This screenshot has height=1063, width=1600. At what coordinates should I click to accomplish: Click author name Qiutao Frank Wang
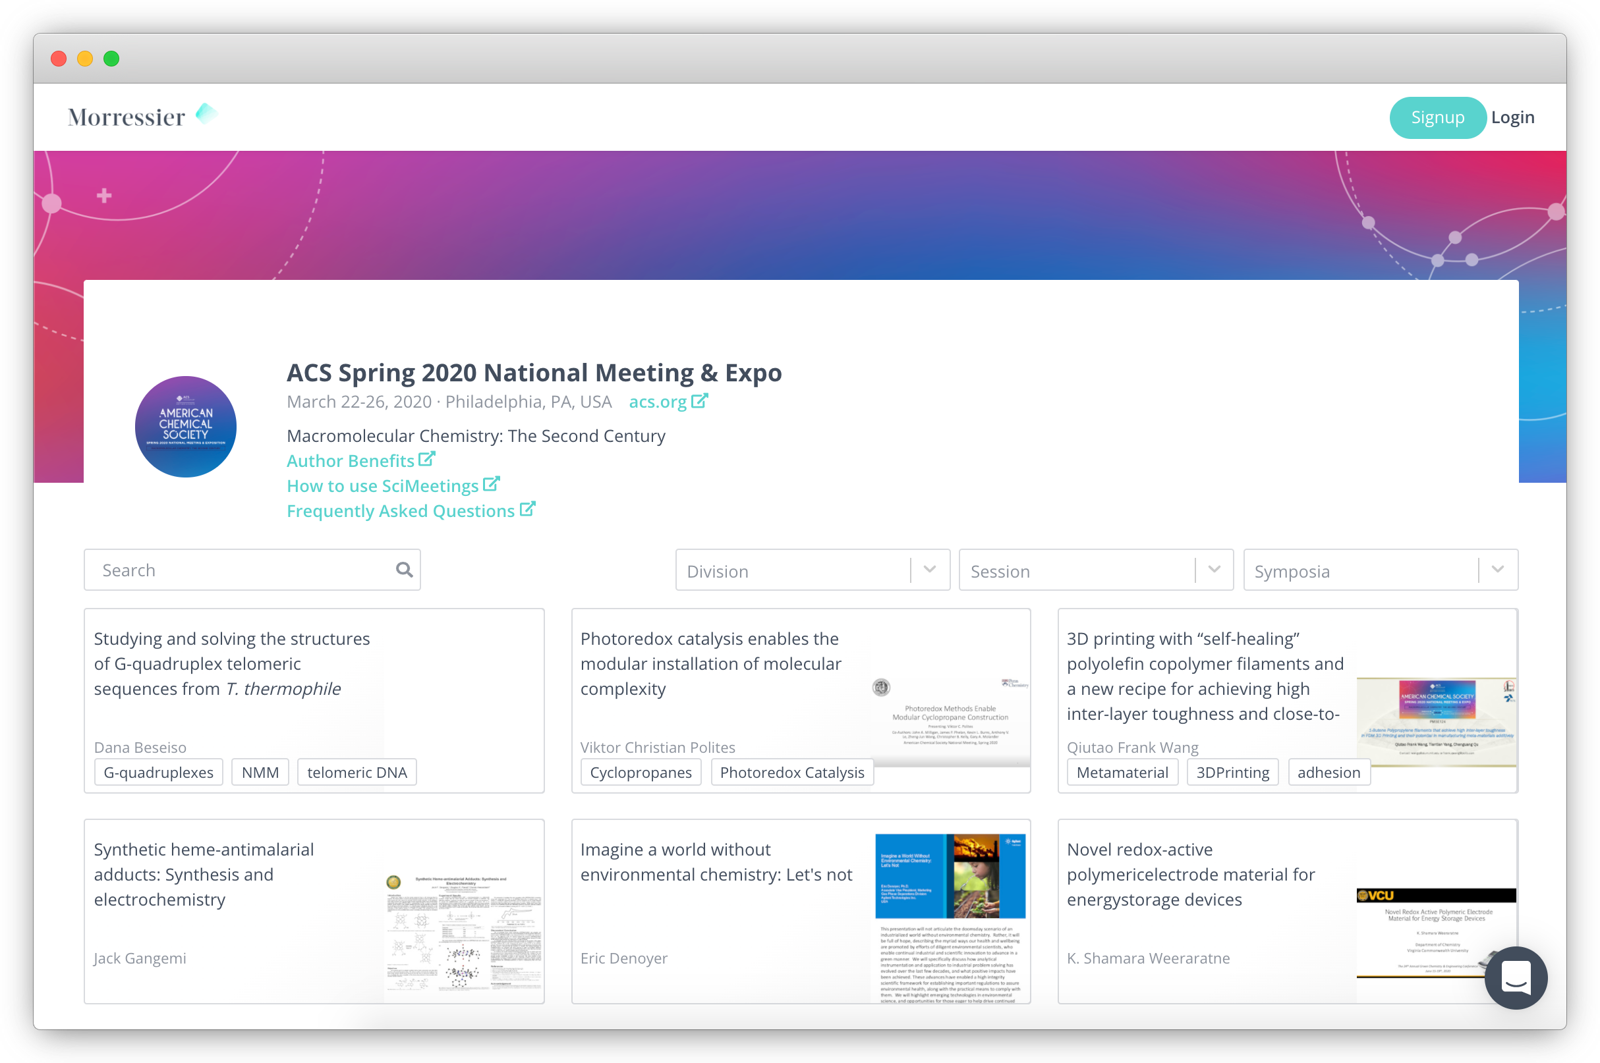pyautogui.click(x=1133, y=747)
